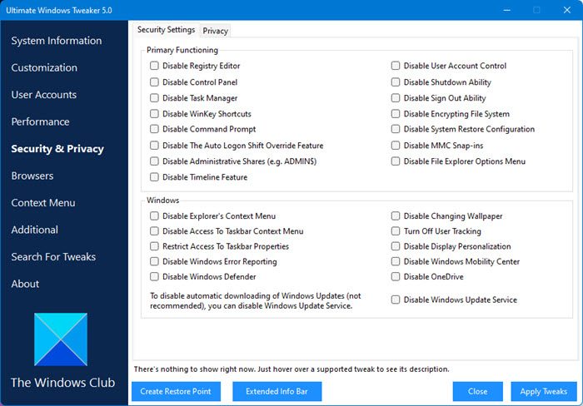
Task: Tick Disable Windows Defender
Action: click(x=154, y=277)
